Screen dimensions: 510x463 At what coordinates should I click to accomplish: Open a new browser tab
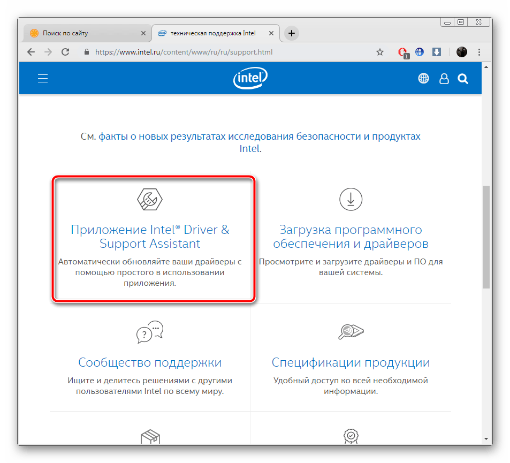[291, 33]
